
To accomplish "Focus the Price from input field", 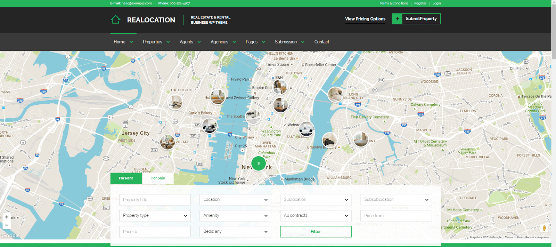I will click(396, 216).
